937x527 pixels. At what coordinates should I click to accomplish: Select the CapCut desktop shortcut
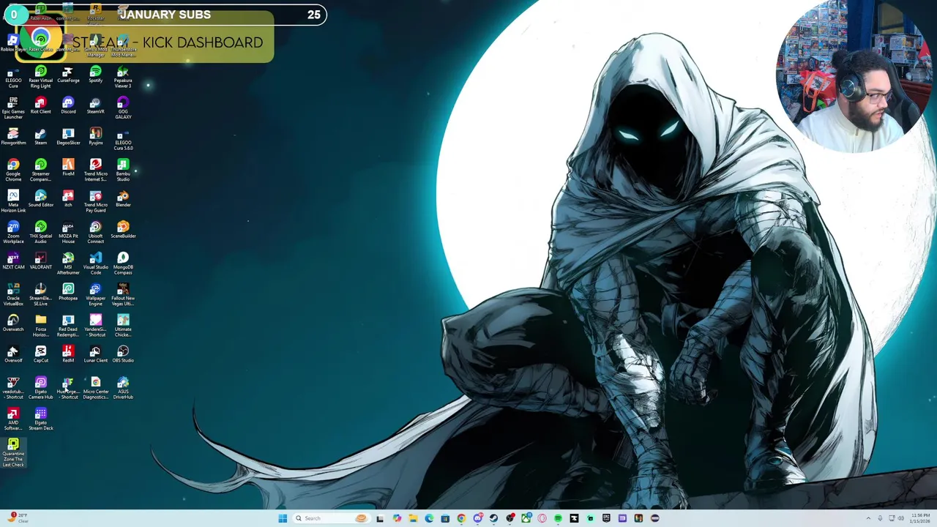coord(41,354)
